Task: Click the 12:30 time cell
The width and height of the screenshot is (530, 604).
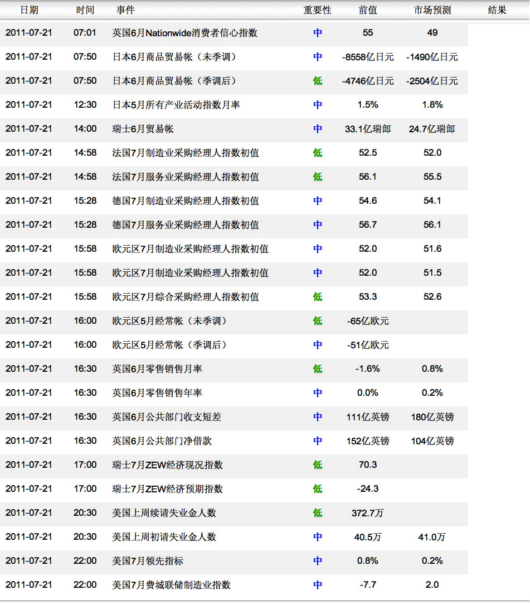Action: (x=85, y=105)
